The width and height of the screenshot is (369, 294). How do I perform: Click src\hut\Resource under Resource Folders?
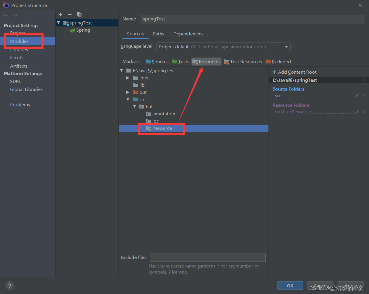293,112
